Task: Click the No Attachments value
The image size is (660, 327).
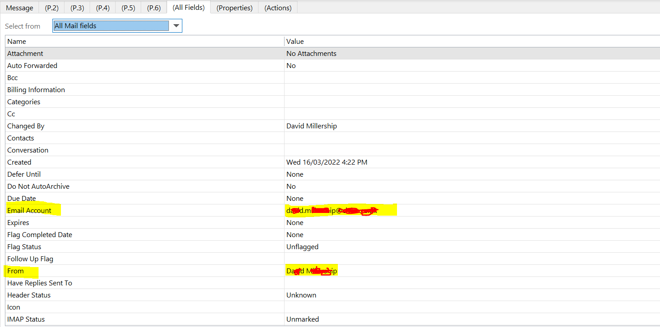Action: point(311,53)
